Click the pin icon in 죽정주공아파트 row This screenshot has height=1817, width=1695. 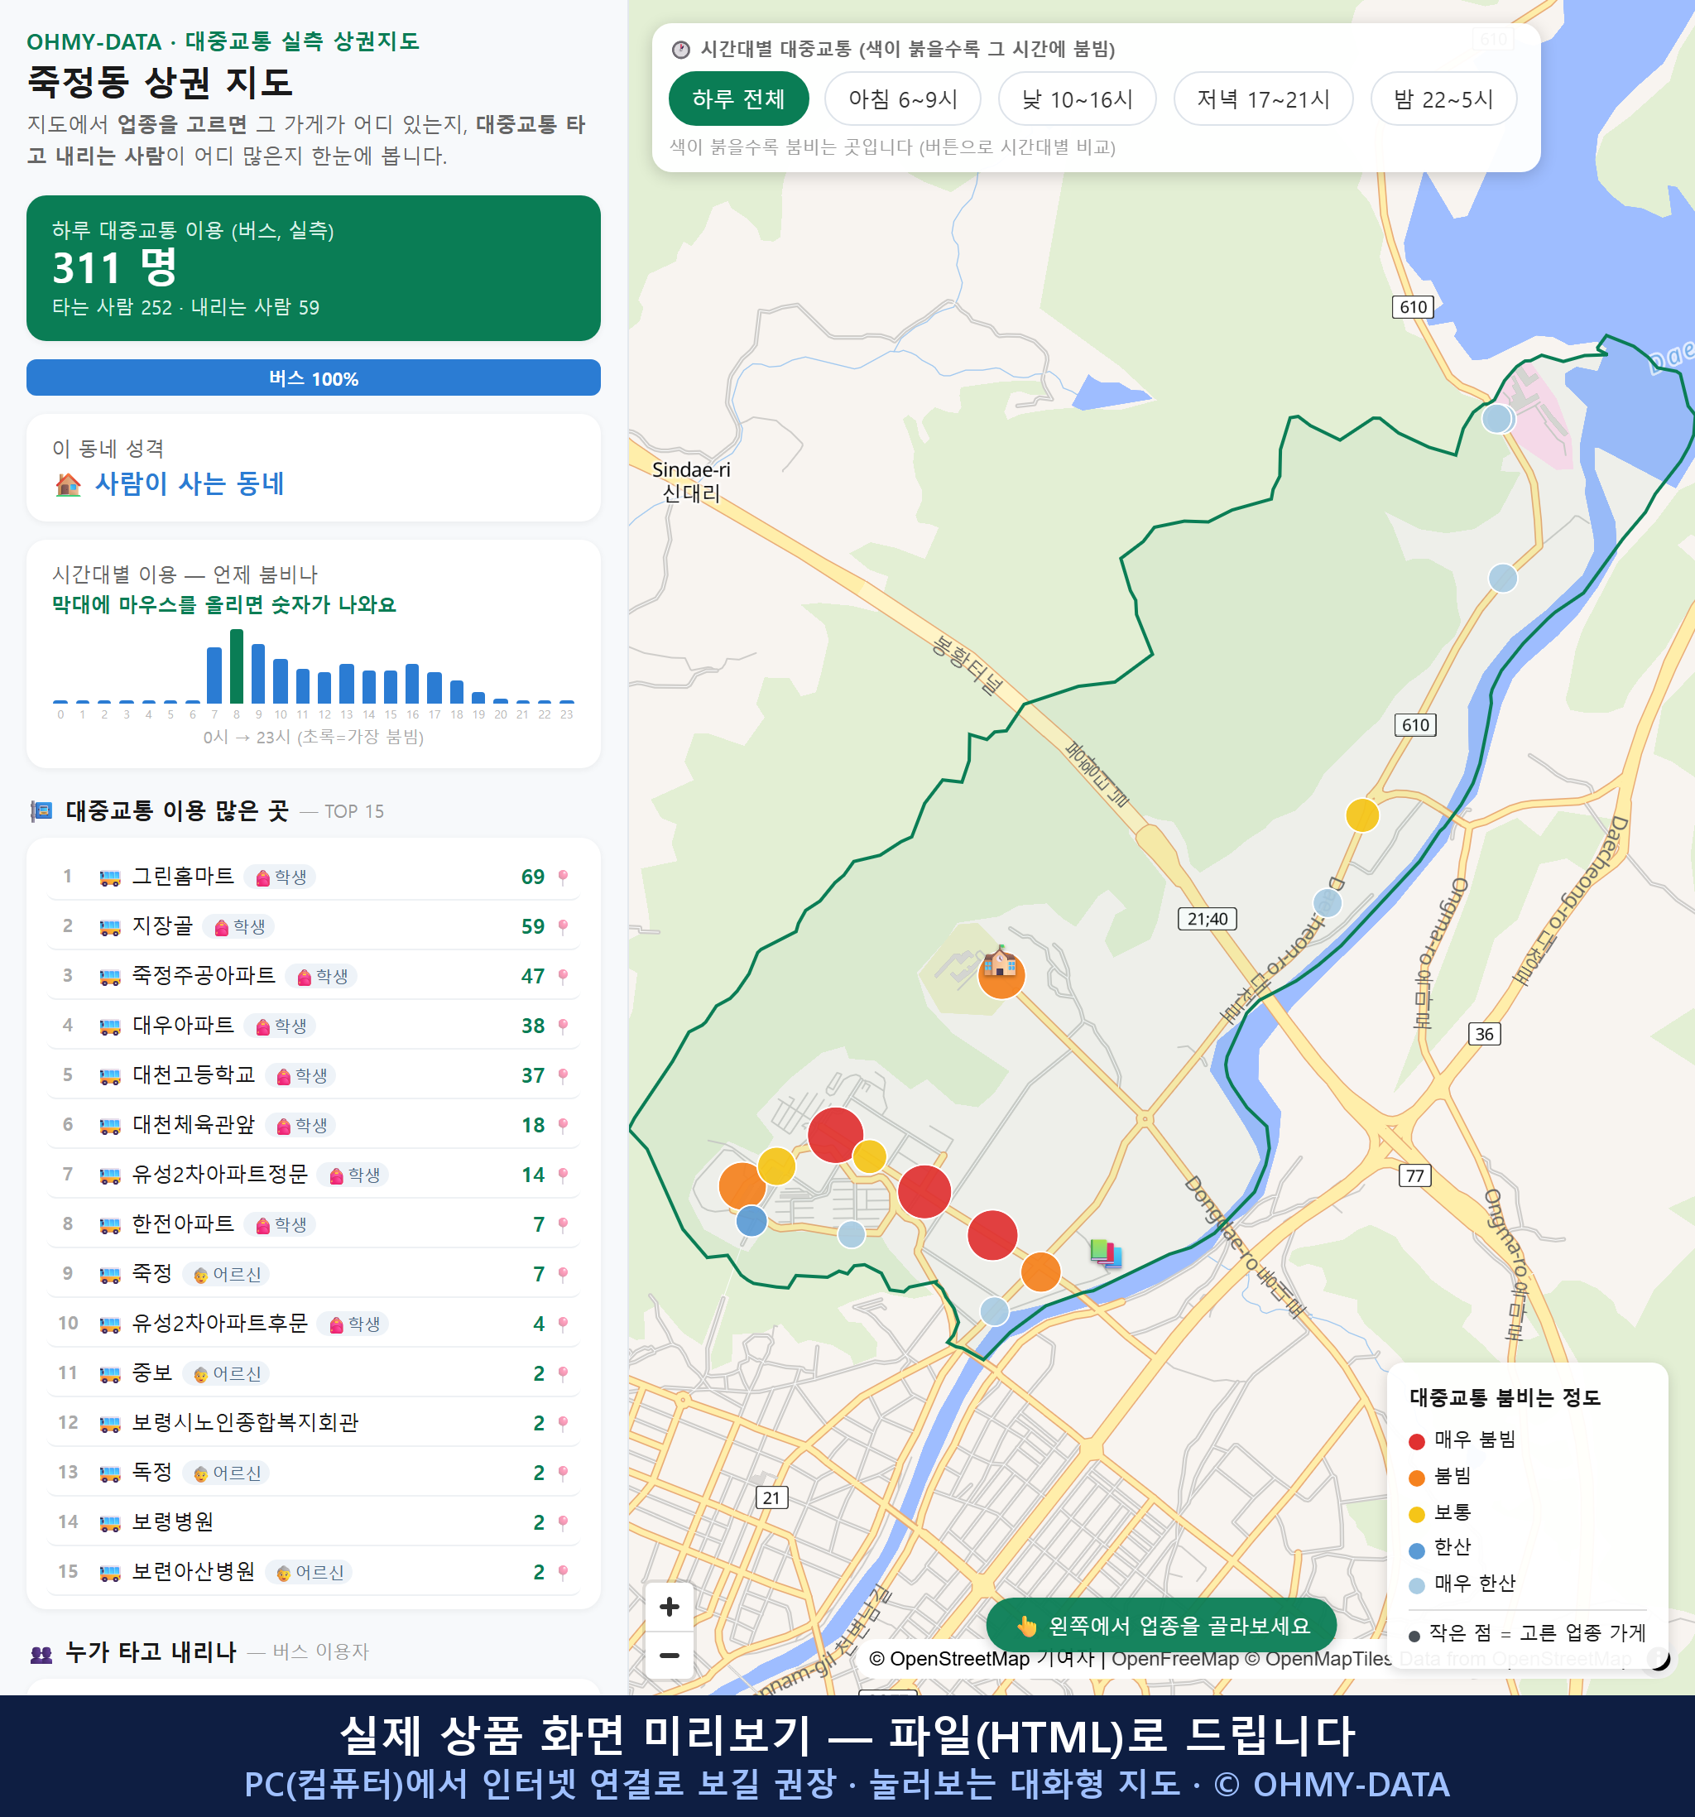pos(563,976)
